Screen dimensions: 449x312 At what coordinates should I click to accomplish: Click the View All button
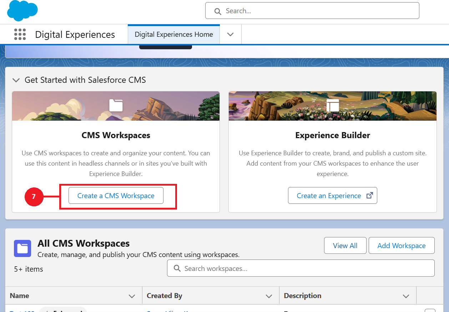tap(345, 246)
